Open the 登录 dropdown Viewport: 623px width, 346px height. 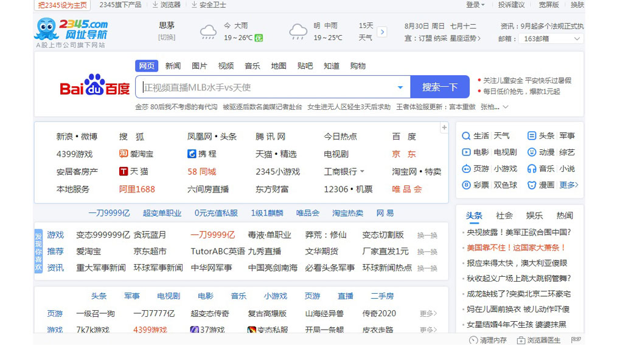[475, 5]
